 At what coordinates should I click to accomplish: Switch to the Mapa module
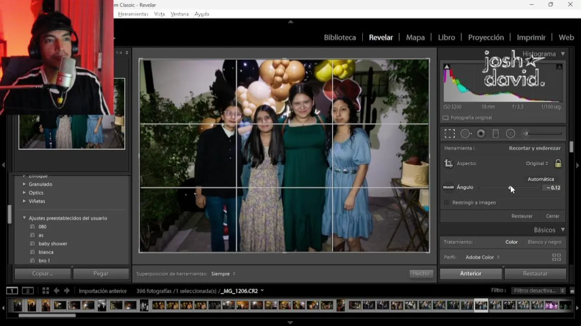click(x=415, y=38)
